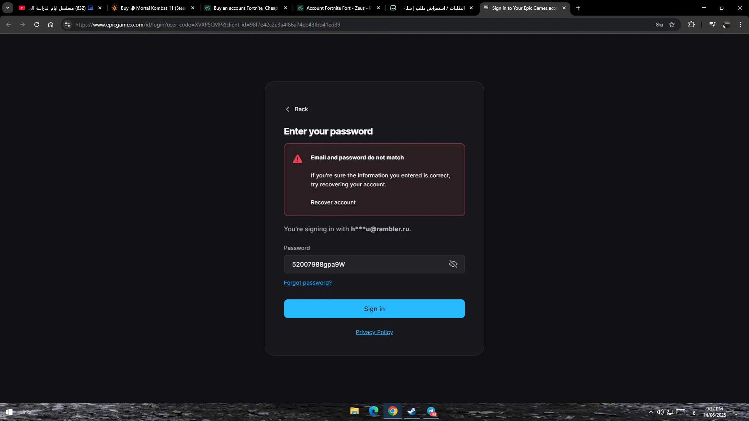
Task: Switch the input language indicator
Action: click(x=694, y=412)
